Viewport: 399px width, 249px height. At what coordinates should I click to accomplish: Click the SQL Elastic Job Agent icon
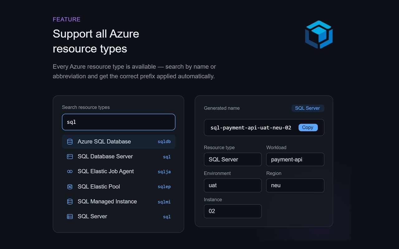70,171
